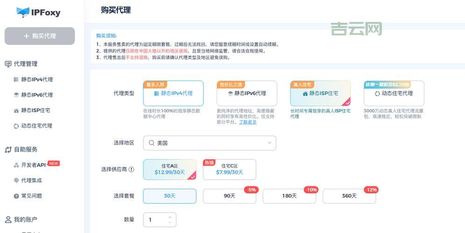Click the 我的账户 section heading

pyautogui.click(x=25, y=219)
